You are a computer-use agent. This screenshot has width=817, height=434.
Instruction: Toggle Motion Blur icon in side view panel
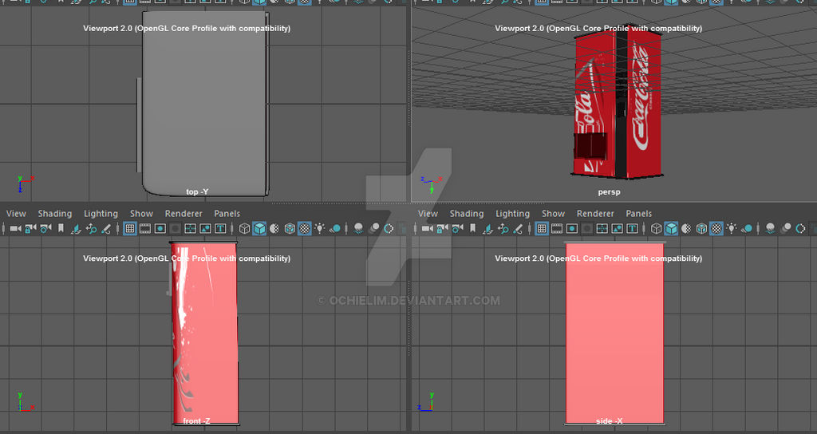click(786, 228)
